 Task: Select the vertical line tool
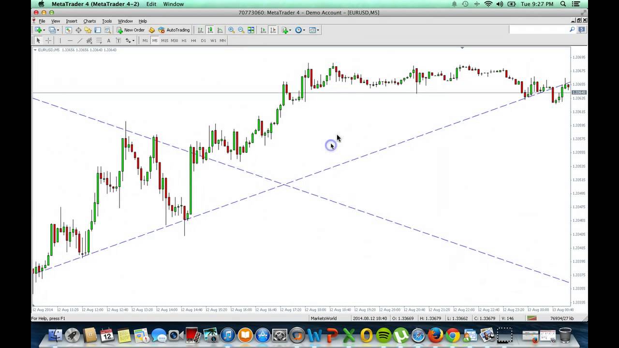point(60,41)
